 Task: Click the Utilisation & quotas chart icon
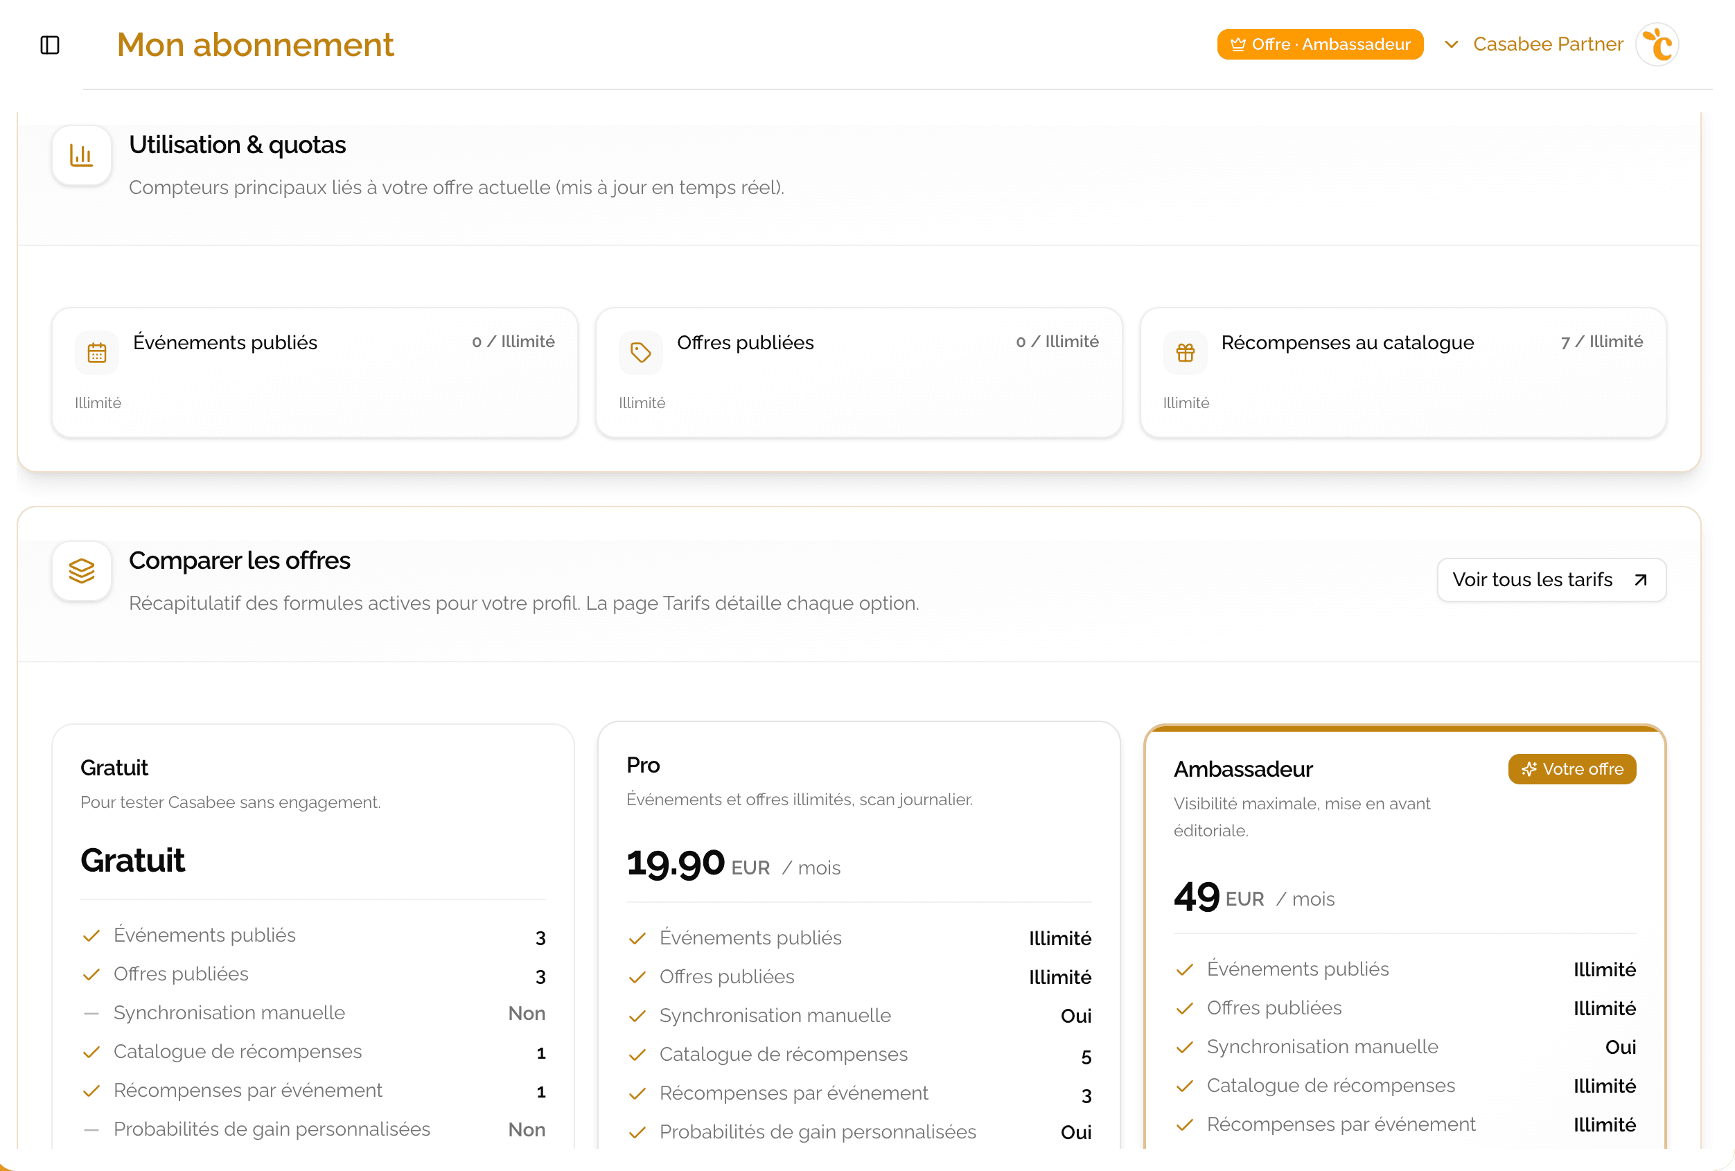coord(81,155)
